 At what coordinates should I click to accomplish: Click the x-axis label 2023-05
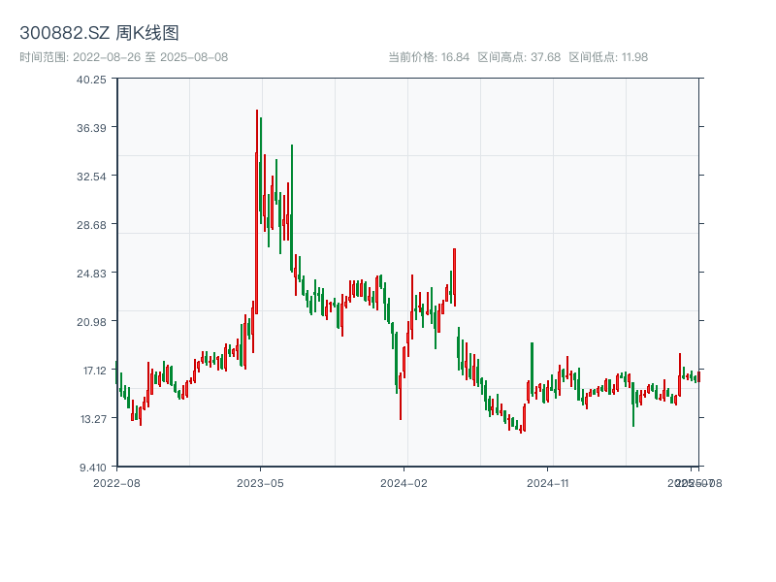(x=260, y=483)
